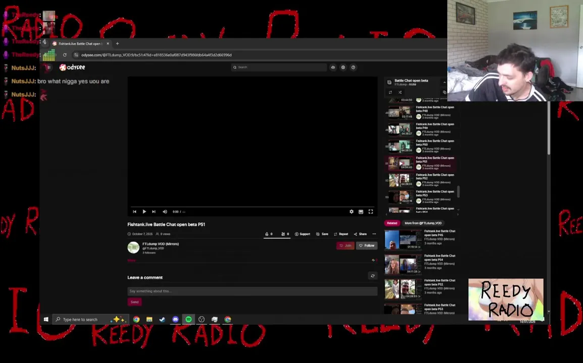Open video player settings gear
This screenshot has height=363, width=583.
click(351, 212)
